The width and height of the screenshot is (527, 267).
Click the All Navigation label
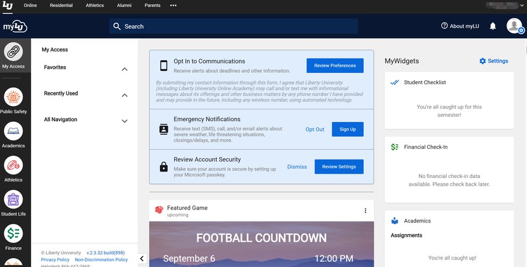(x=60, y=119)
